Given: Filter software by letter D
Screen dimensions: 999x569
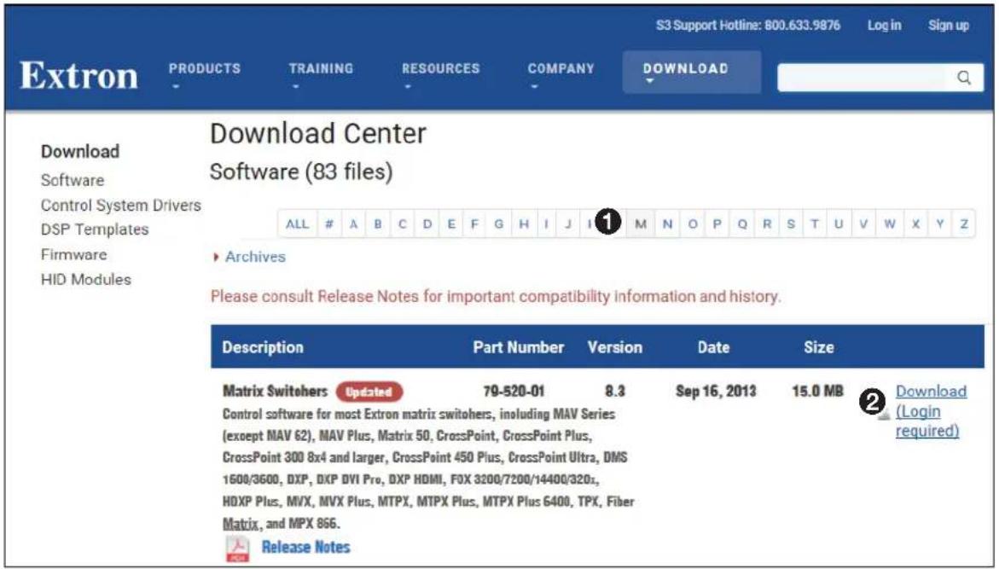Looking at the screenshot, I should 427,224.
